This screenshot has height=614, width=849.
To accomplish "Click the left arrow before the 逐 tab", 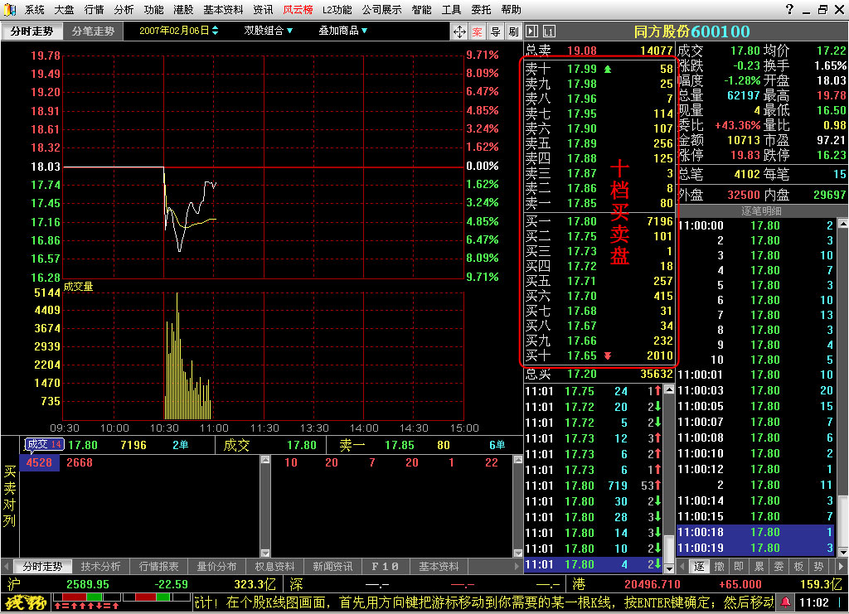I will pos(683,567).
